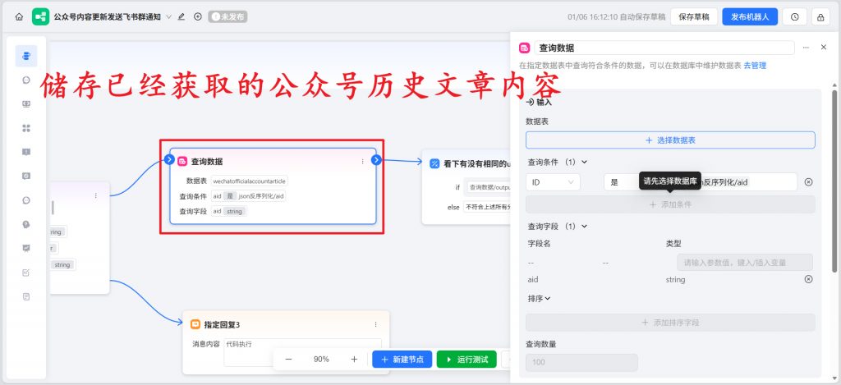Click the 查询数量 input showing 100
Viewport: 841px width, 385px height.
coord(582,363)
